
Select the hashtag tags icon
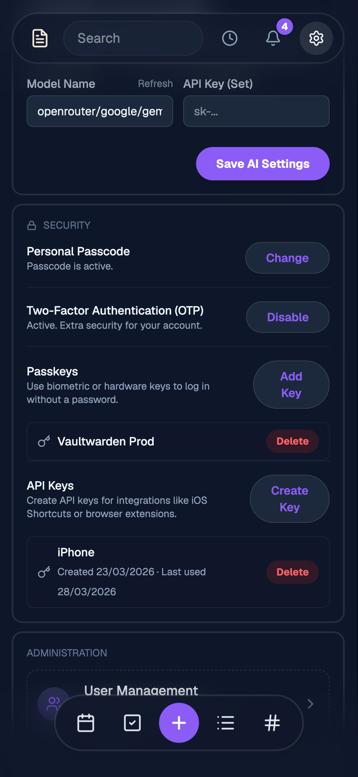point(272,723)
